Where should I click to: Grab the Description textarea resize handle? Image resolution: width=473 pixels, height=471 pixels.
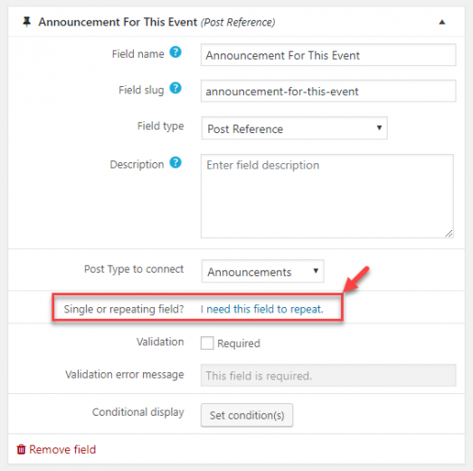pos(449,234)
